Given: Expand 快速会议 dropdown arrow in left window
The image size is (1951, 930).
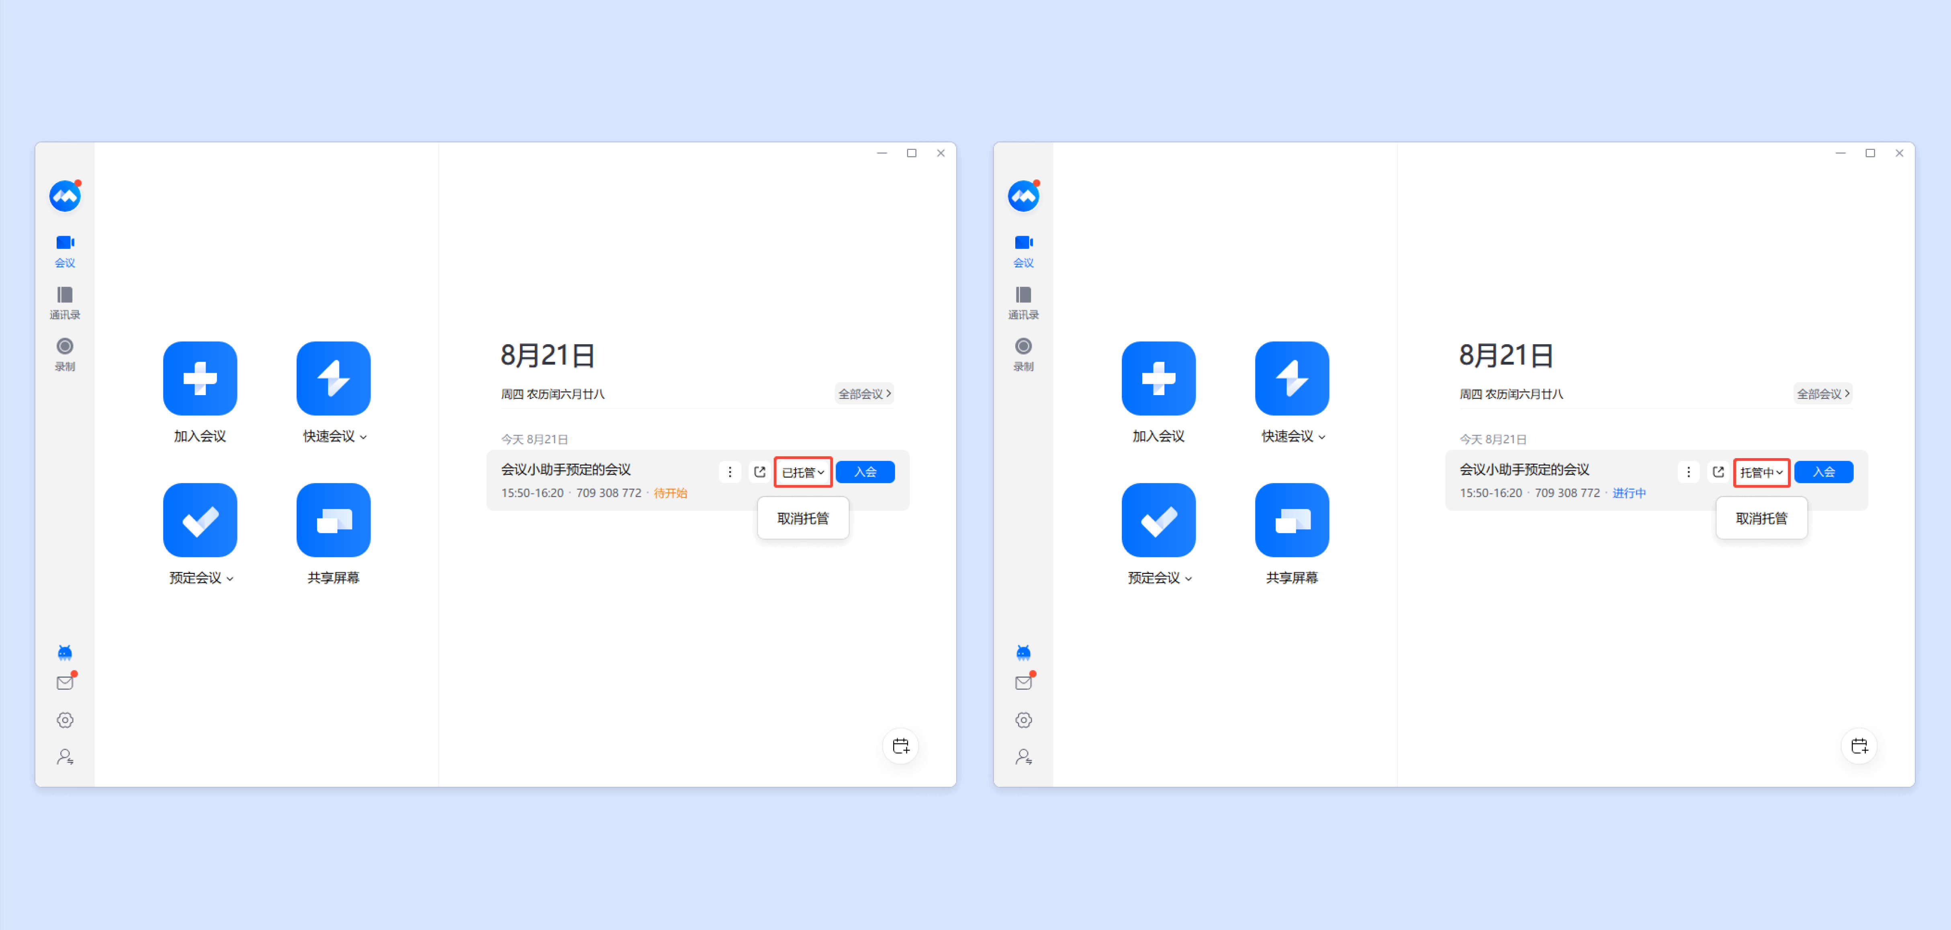Looking at the screenshot, I should click(364, 436).
